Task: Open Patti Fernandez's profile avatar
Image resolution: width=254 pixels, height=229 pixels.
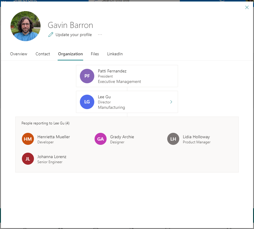Action: point(87,76)
